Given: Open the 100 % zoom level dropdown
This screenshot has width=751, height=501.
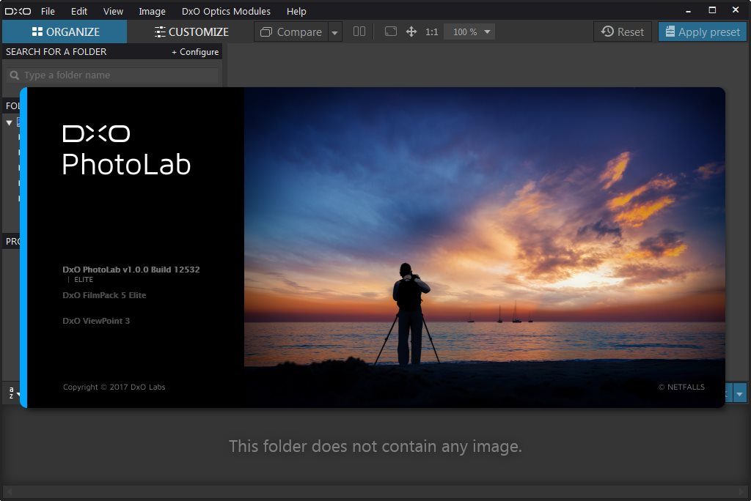Looking at the screenshot, I should pyautogui.click(x=469, y=31).
